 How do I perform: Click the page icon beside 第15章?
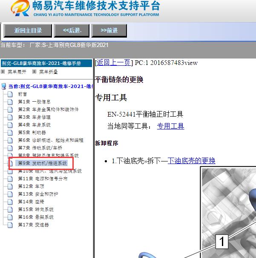coord(10,210)
